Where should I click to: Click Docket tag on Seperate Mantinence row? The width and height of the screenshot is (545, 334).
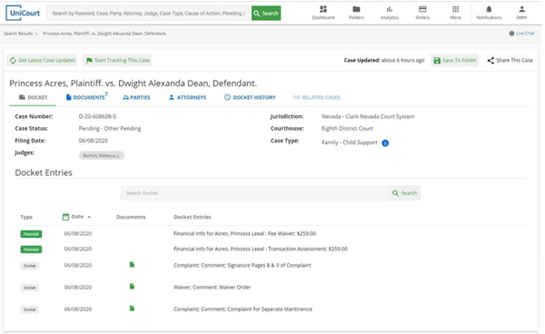pyautogui.click(x=30, y=309)
